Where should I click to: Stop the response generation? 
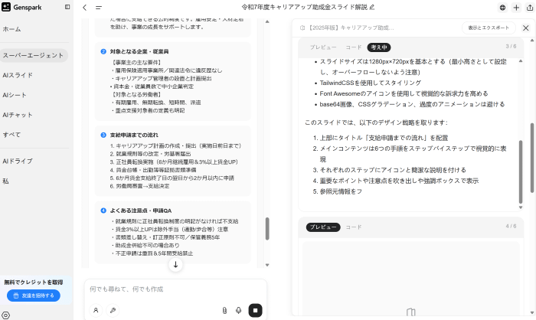tap(256, 310)
